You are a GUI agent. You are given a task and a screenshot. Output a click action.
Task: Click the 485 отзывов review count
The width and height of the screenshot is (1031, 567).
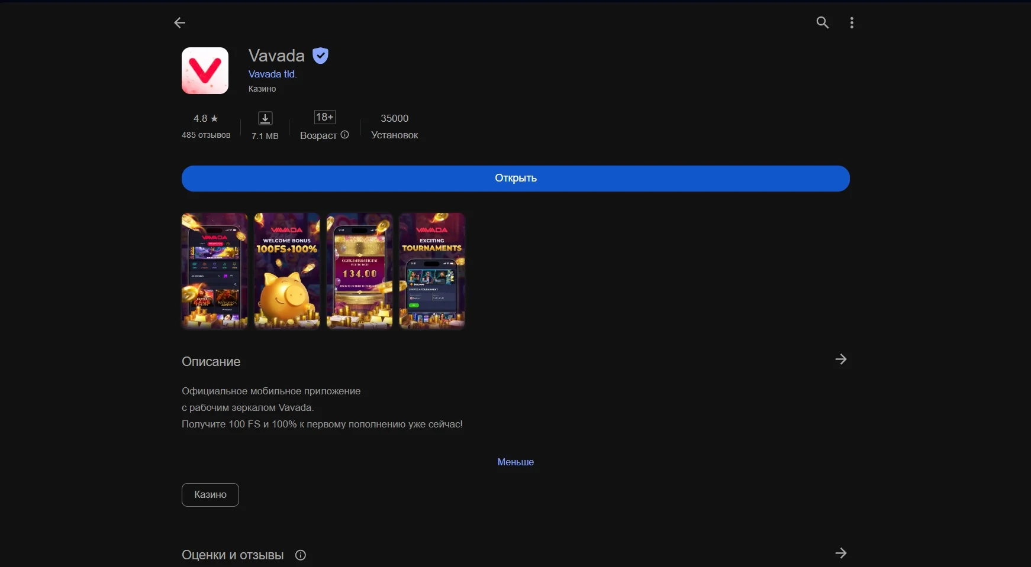[x=206, y=135]
